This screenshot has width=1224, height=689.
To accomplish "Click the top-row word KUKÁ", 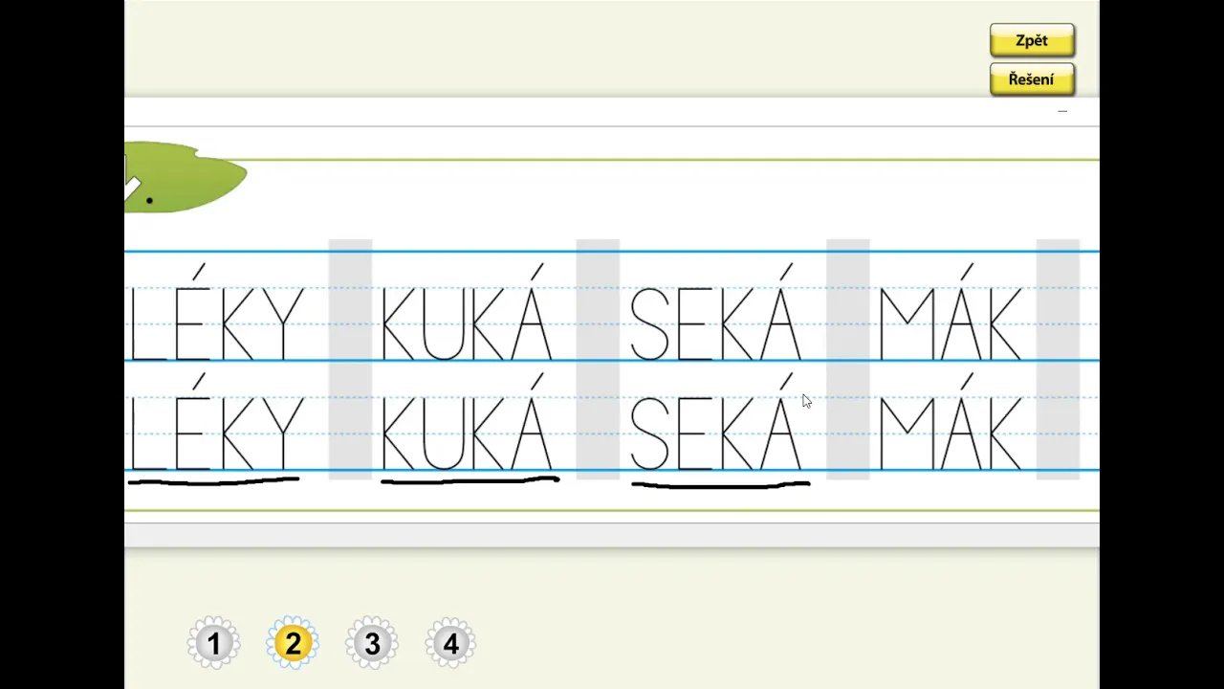I will pyautogui.click(x=467, y=312).
